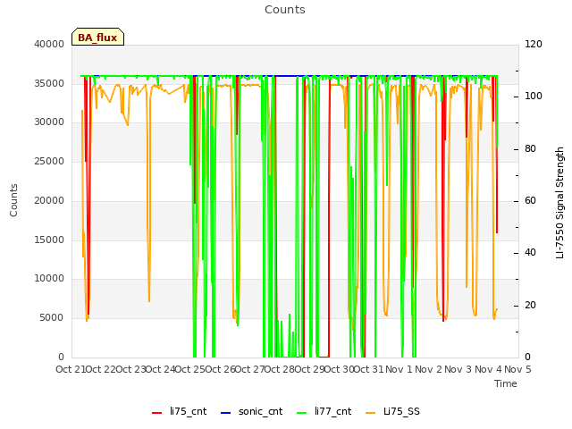Click the 20000 tick on left axis
Screen dimensions: 572x429
click(49, 200)
